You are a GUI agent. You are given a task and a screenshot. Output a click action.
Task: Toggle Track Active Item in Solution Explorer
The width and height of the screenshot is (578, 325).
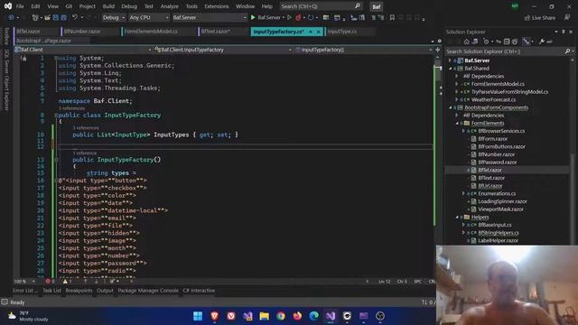click(x=527, y=42)
